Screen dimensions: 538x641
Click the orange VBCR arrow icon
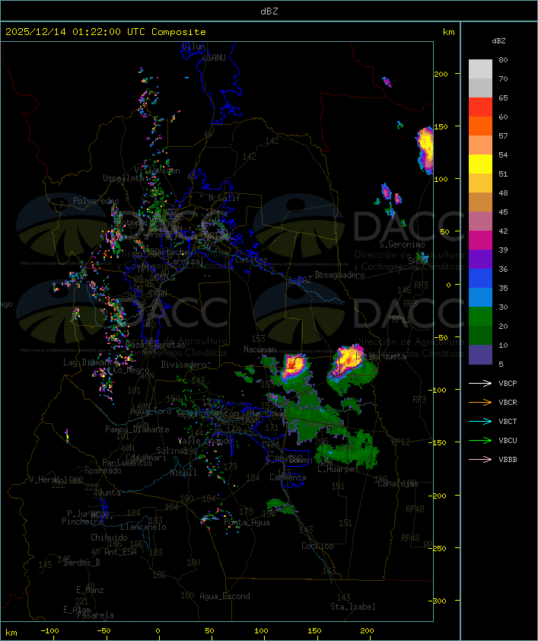click(480, 402)
